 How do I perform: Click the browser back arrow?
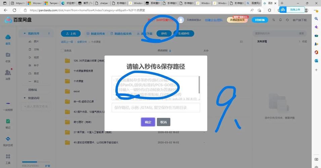tap(5, 10)
